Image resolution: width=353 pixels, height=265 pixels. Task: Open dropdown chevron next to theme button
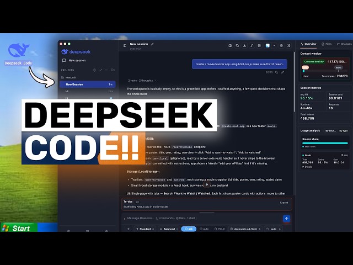pos(274,45)
